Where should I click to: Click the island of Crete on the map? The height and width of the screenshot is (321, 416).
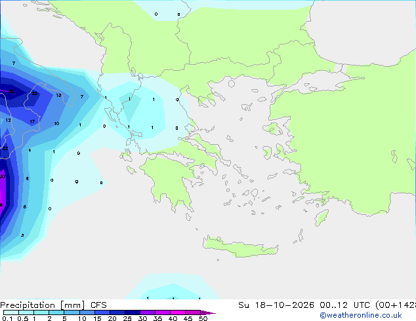[240, 247]
